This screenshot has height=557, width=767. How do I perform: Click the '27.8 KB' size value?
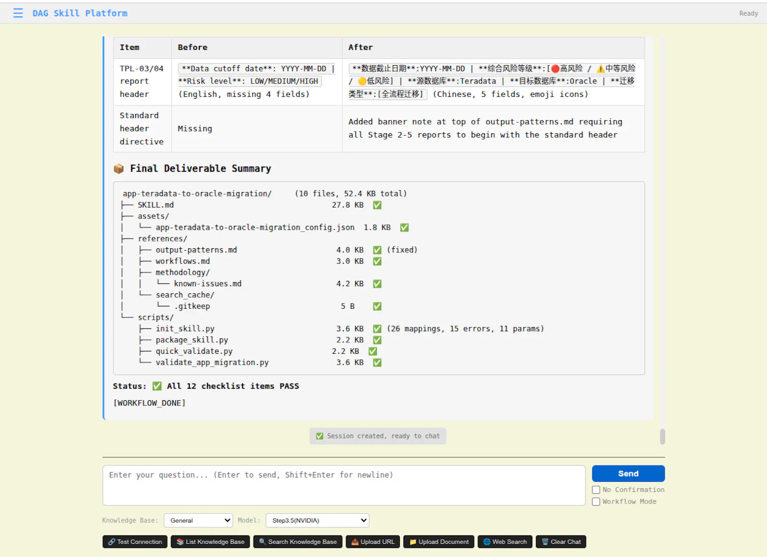[348, 205]
